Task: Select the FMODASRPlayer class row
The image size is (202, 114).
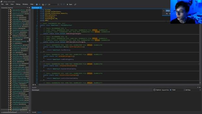Action: [20, 73]
